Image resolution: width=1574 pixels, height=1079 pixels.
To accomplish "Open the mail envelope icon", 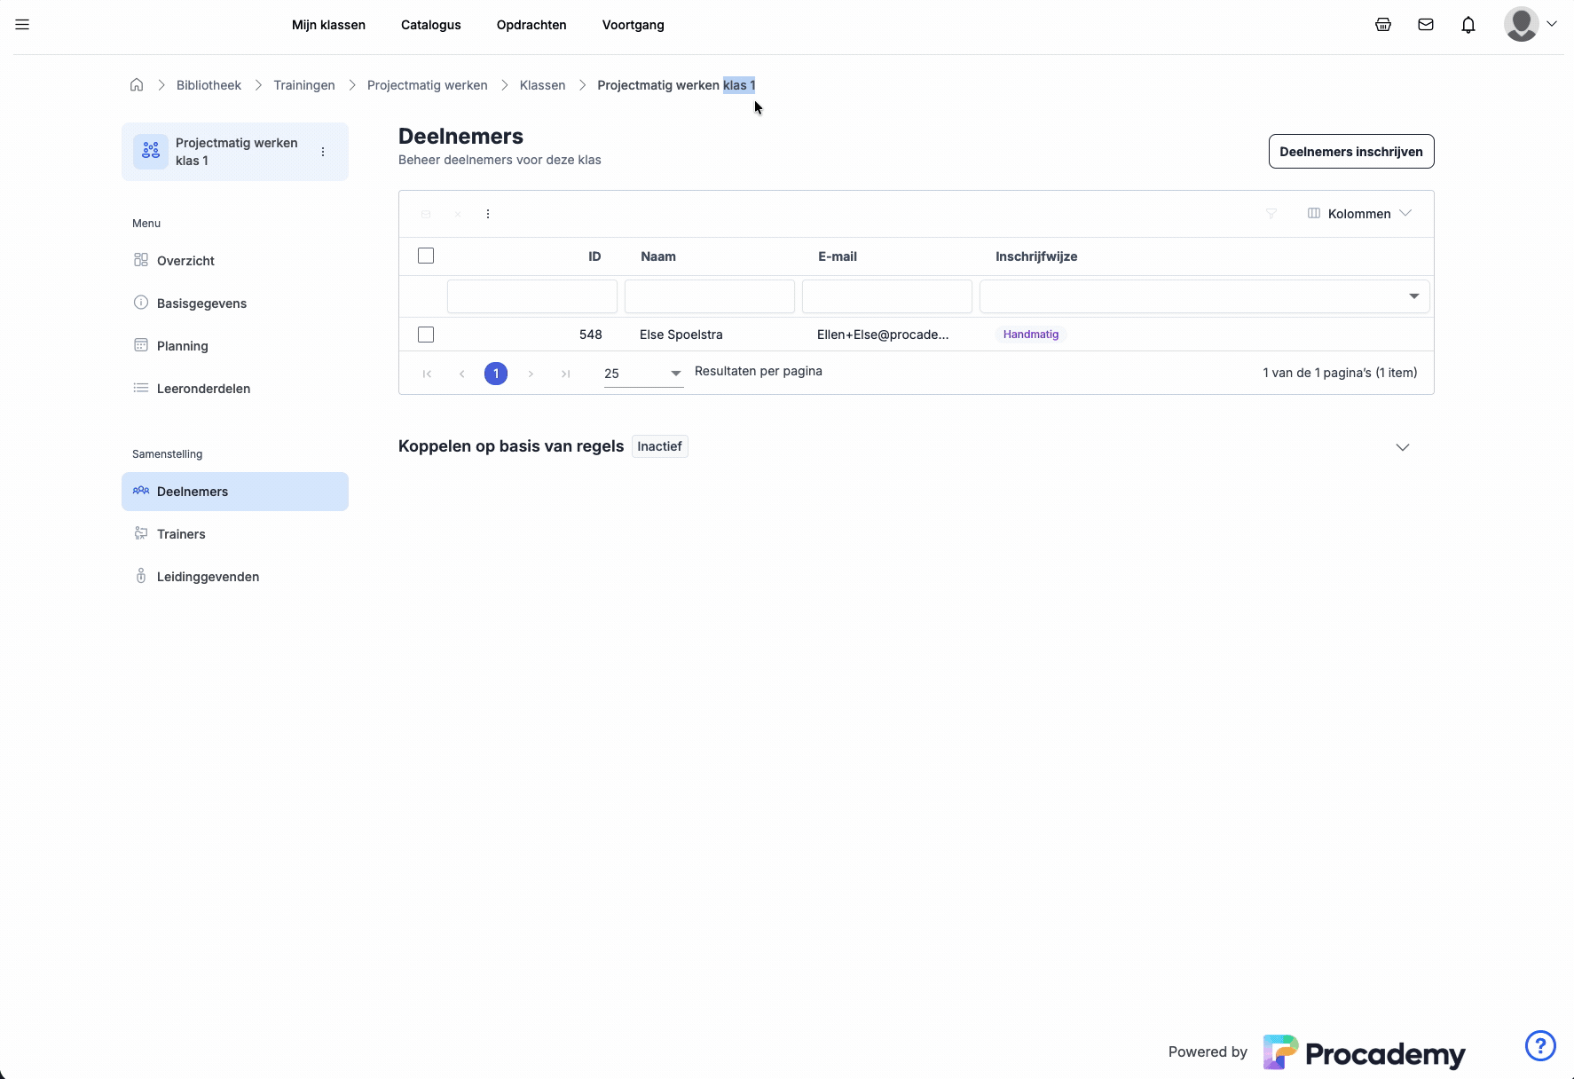I will [x=1425, y=25].
